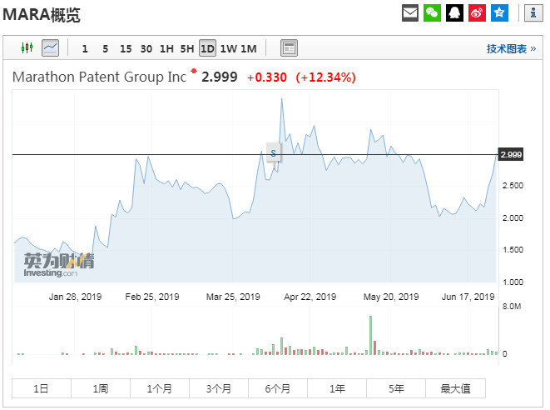This screenshot has height=410, width=550.
Task: Select the 1M chart interval
Action: coord(249,48)
